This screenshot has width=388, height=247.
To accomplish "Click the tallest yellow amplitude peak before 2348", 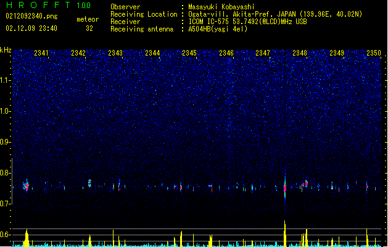I will pos(285,233).
